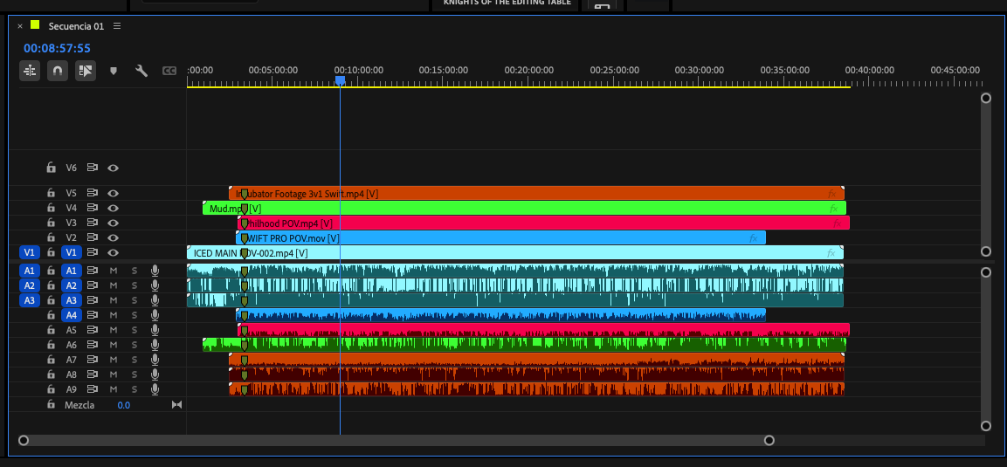Open fx badge on SWIFT PRO POV clip

coord(754,237)
